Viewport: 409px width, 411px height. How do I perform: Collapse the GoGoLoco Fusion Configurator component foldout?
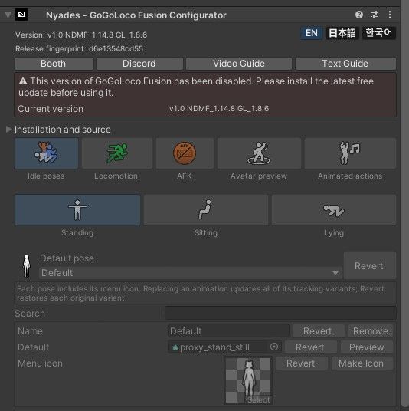[x=8, y=15]
